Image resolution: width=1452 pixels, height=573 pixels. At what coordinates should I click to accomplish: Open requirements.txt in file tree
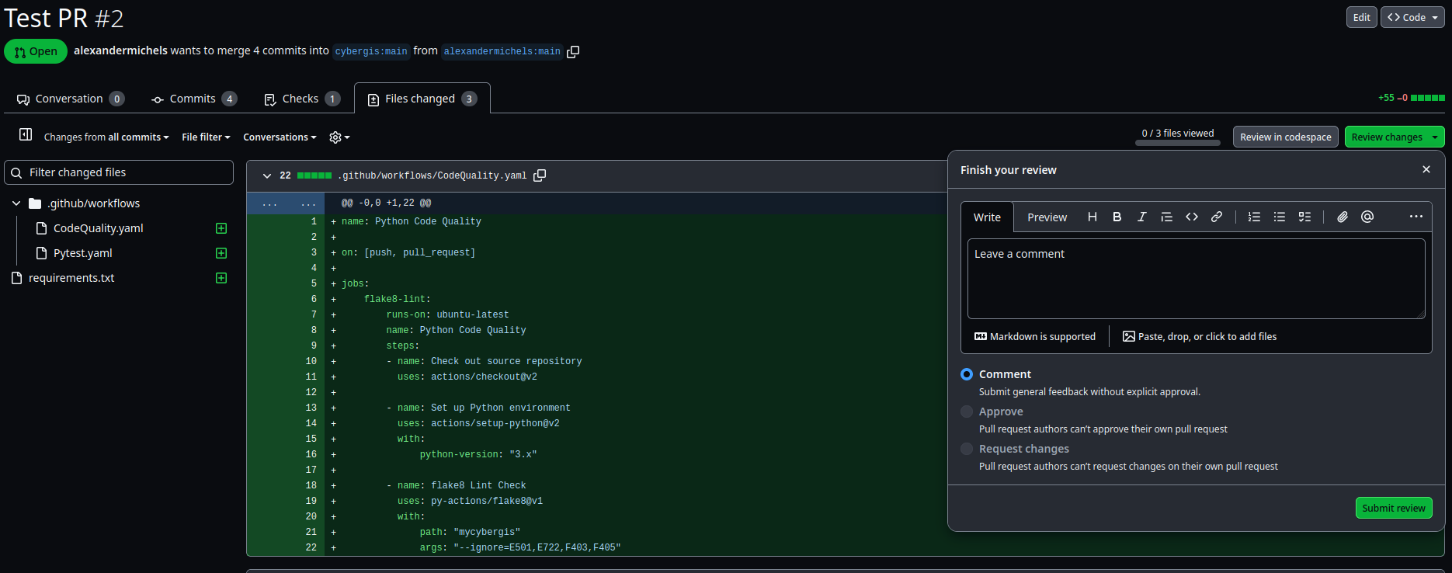71,278
